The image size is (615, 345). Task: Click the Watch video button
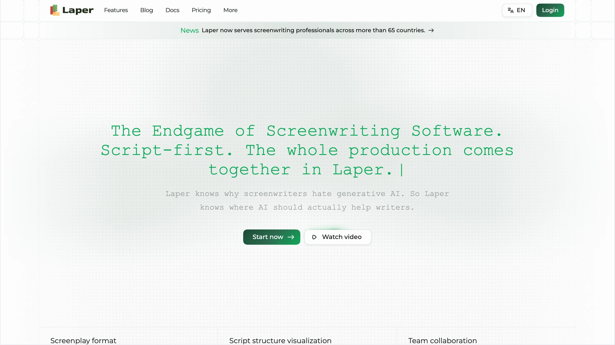[338, 237]
